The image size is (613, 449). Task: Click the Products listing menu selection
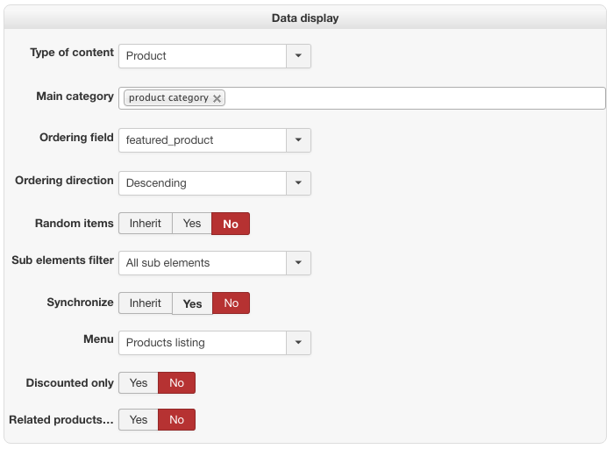coord(202,343)
